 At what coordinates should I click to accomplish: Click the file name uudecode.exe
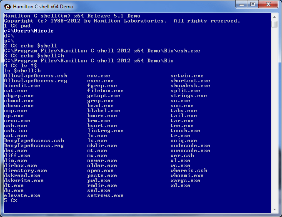(190, 146)
